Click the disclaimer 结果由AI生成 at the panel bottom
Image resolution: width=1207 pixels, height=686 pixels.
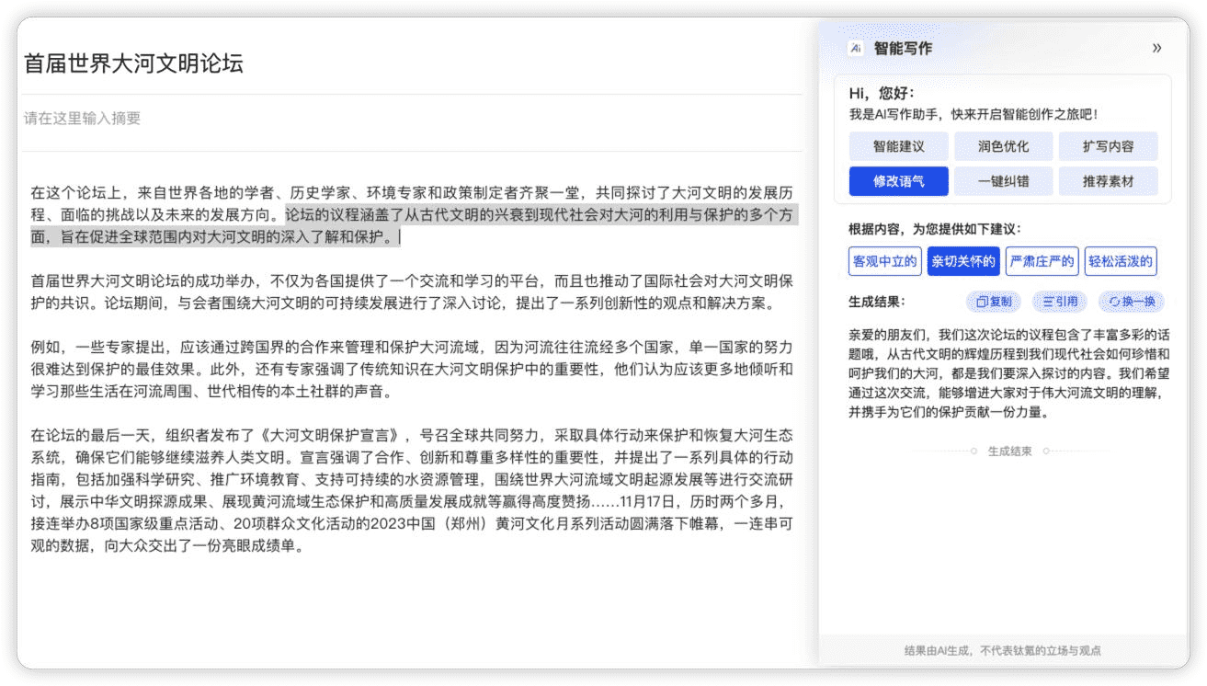tap(1002, 650)
